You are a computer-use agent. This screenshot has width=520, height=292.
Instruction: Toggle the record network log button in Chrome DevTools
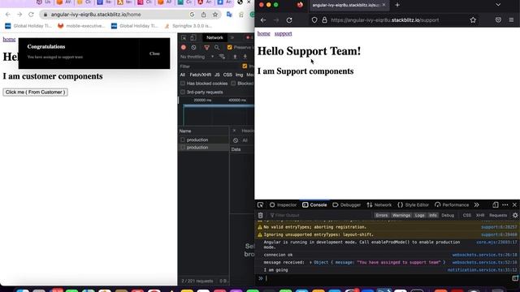184,47
